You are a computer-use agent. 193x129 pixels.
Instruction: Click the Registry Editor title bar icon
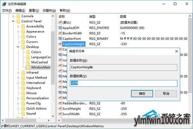[4, 4]
